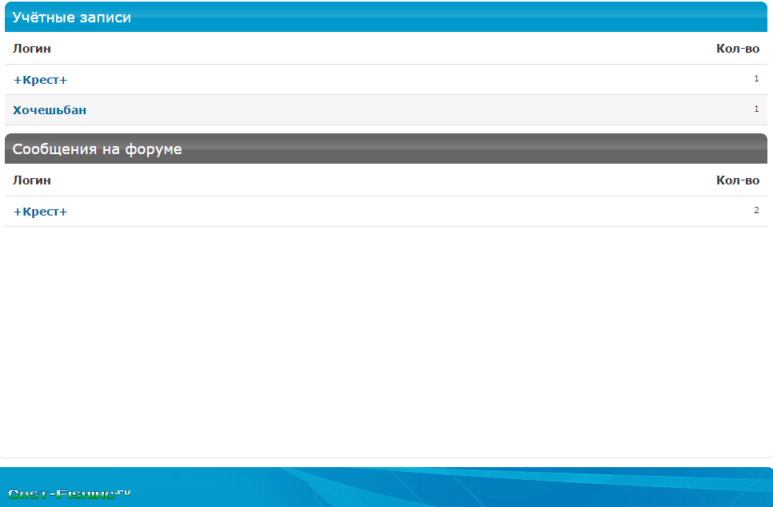
Task: Click the Cast-Fishing logo in the footer
Action: tap(69, 494)
